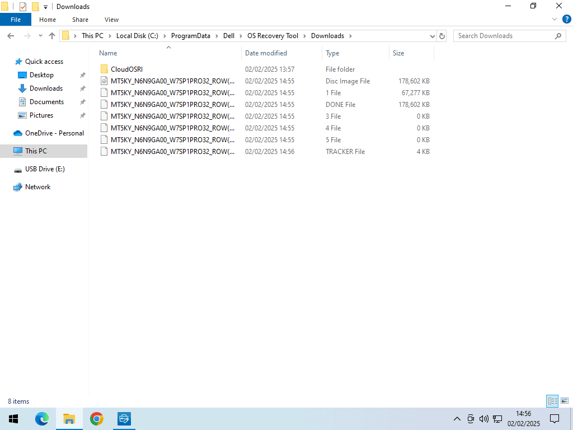The image size is (573, 430).
Task: Open Recent locations dropdown arrow
Action: coord(40,36)
